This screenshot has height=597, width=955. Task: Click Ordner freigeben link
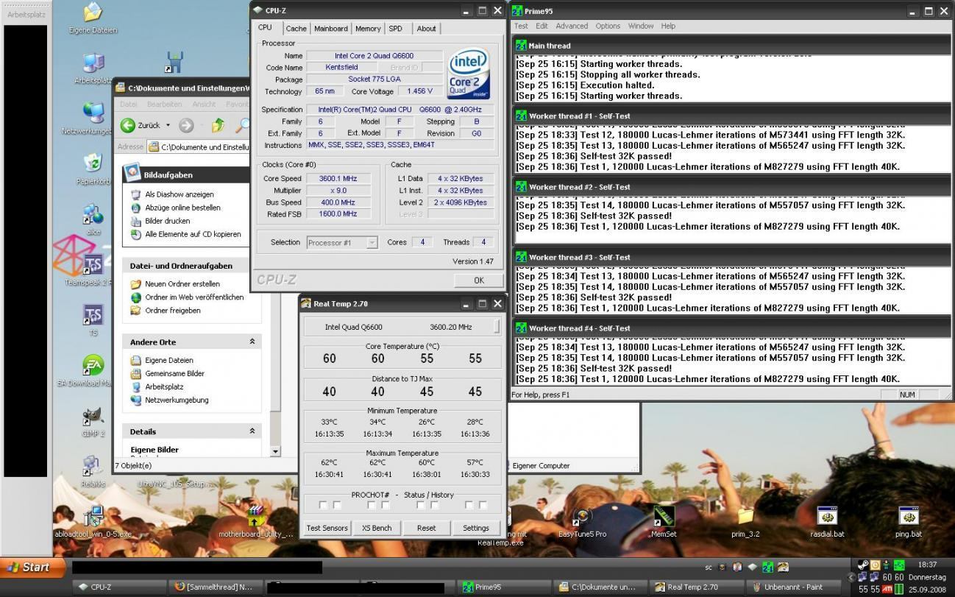coord(173,310)
